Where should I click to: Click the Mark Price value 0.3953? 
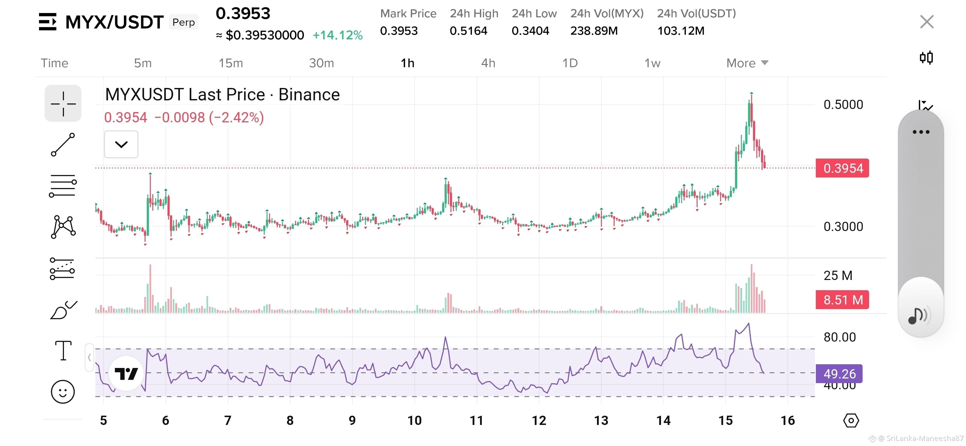tap(398, 31)
